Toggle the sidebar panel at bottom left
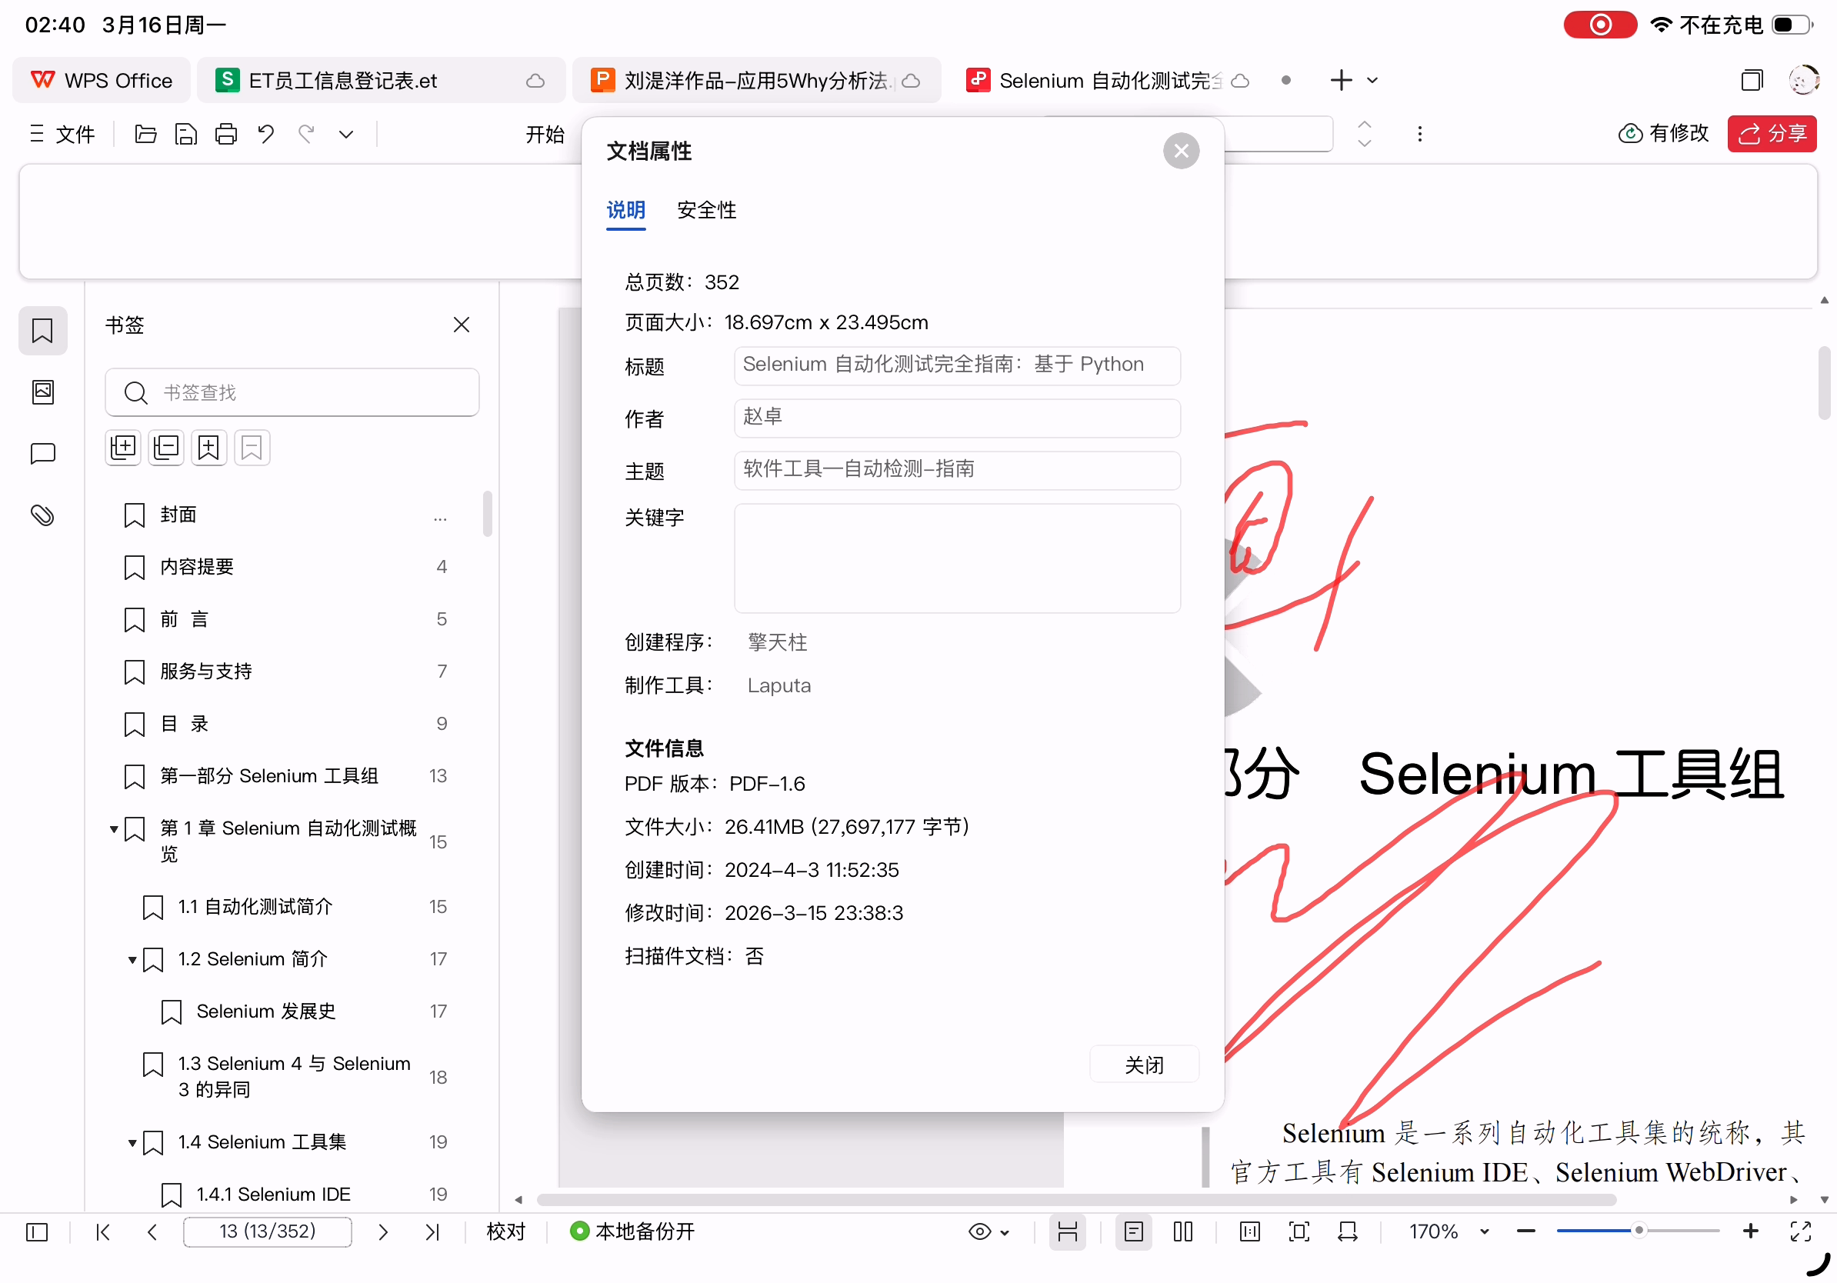The image size is (1837, 1283). 37,1231
